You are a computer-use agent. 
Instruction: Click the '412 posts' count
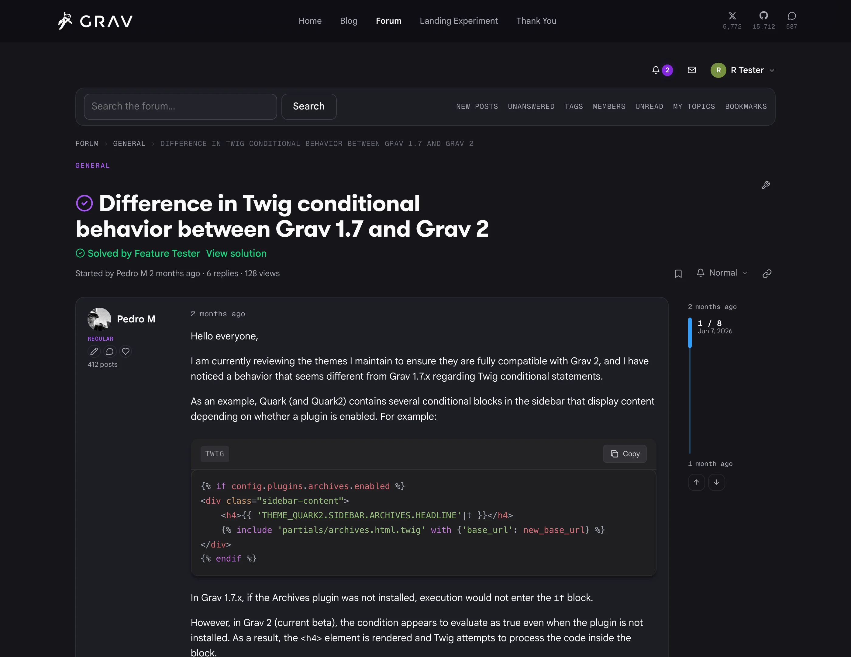[102, 365]
